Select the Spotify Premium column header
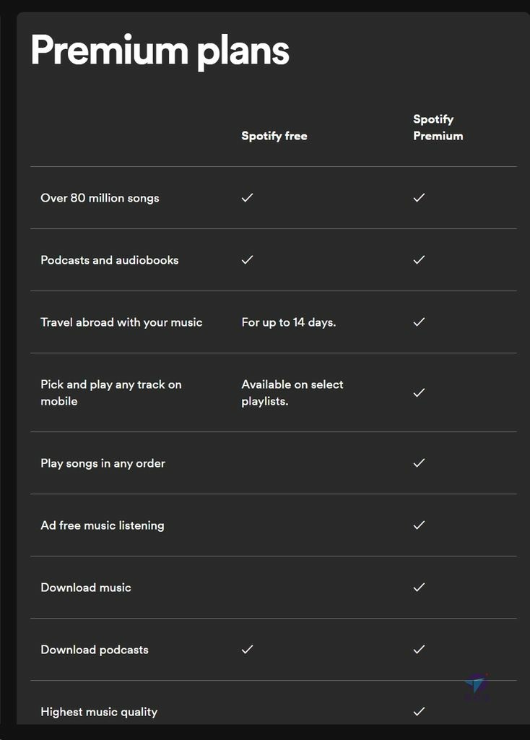This screenshot has height=740, width=530. [438, 127]
